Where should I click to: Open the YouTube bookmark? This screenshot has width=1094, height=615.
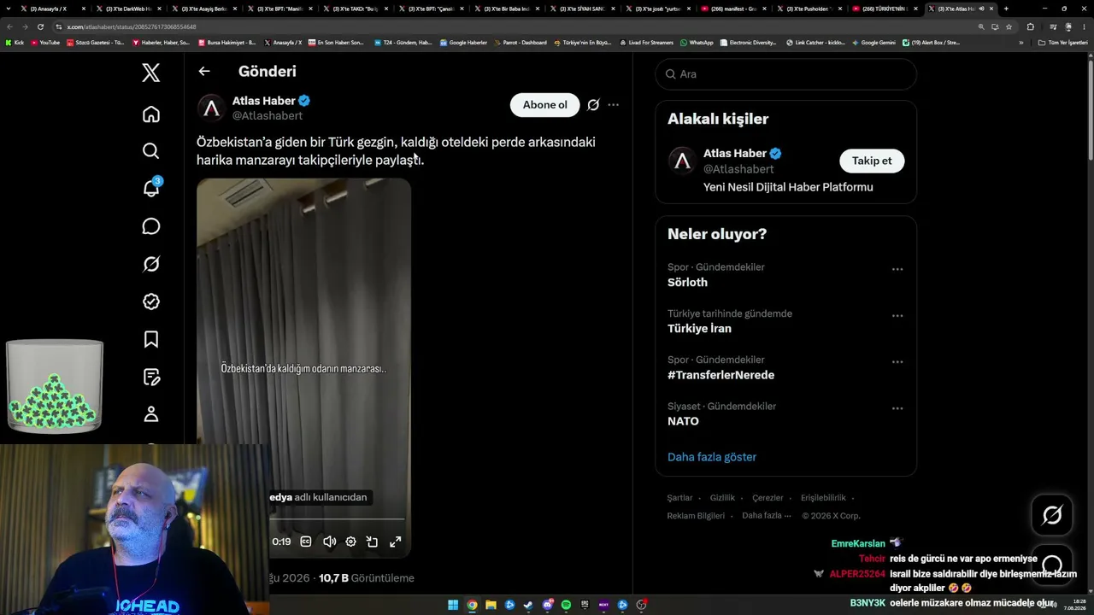tap(46, 42)
